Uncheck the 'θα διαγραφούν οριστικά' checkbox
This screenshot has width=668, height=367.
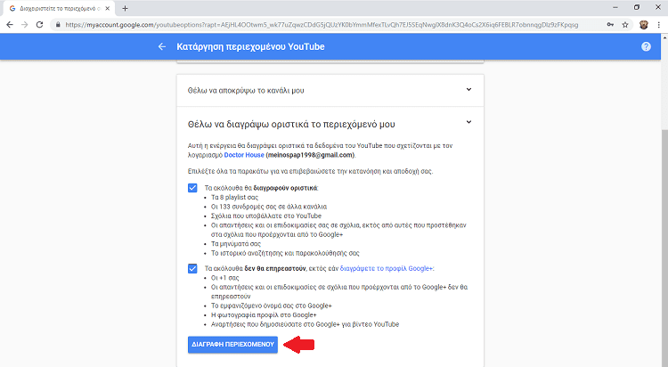192,188
